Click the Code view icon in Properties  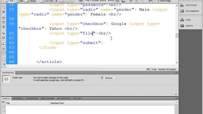[6, 79]
